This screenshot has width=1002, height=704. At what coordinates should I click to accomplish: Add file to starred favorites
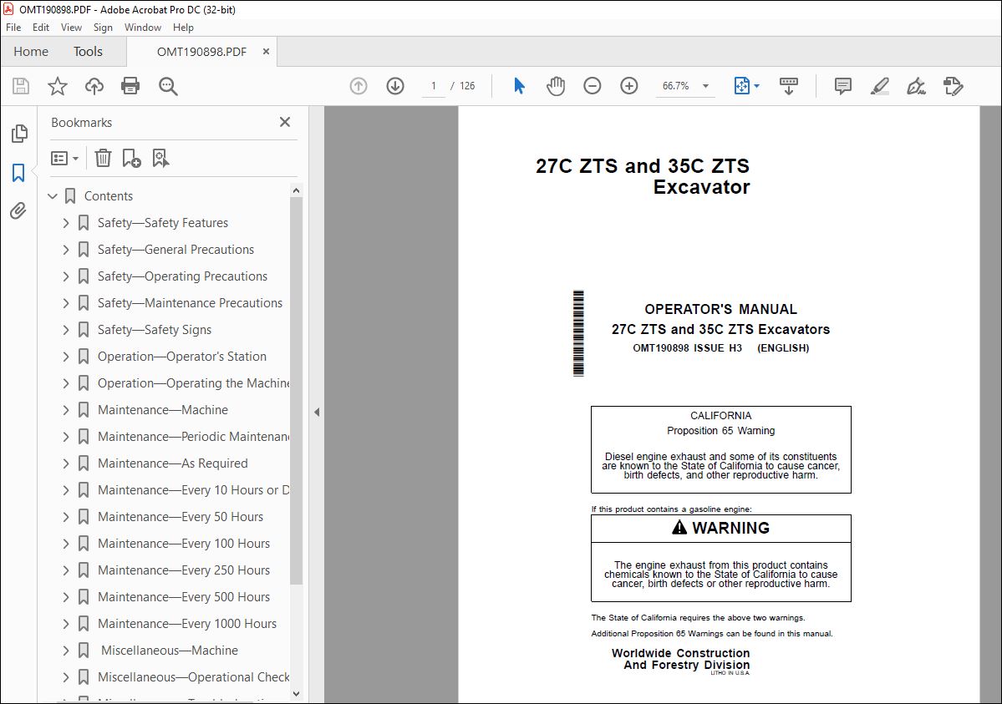[58, 86]
